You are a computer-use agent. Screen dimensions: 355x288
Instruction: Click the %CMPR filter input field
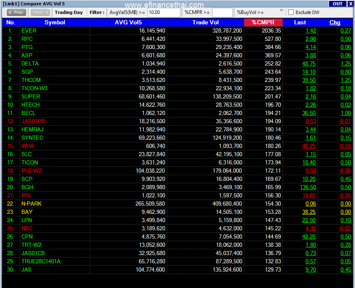(222, 12)
